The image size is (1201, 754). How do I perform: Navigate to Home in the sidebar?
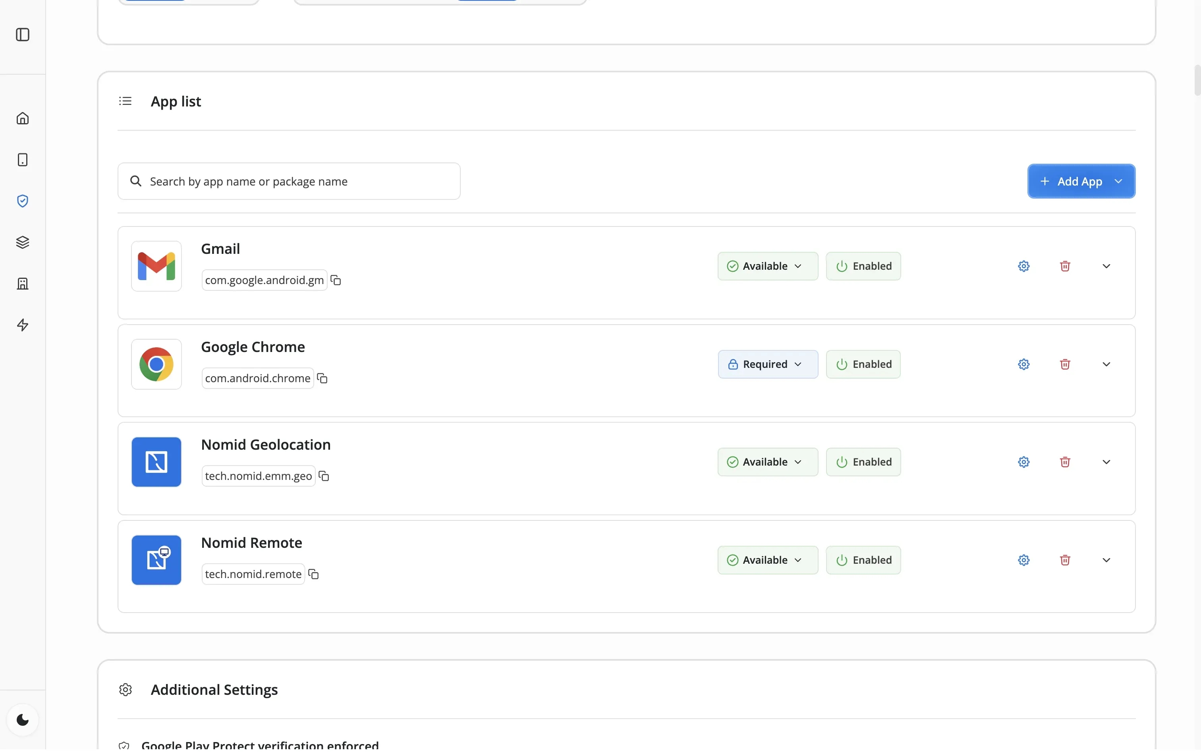point(22,118)
